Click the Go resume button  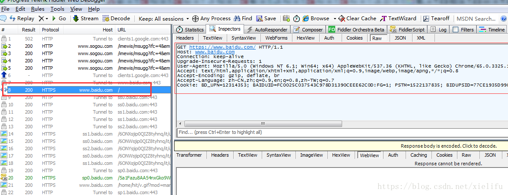[59, 19]
